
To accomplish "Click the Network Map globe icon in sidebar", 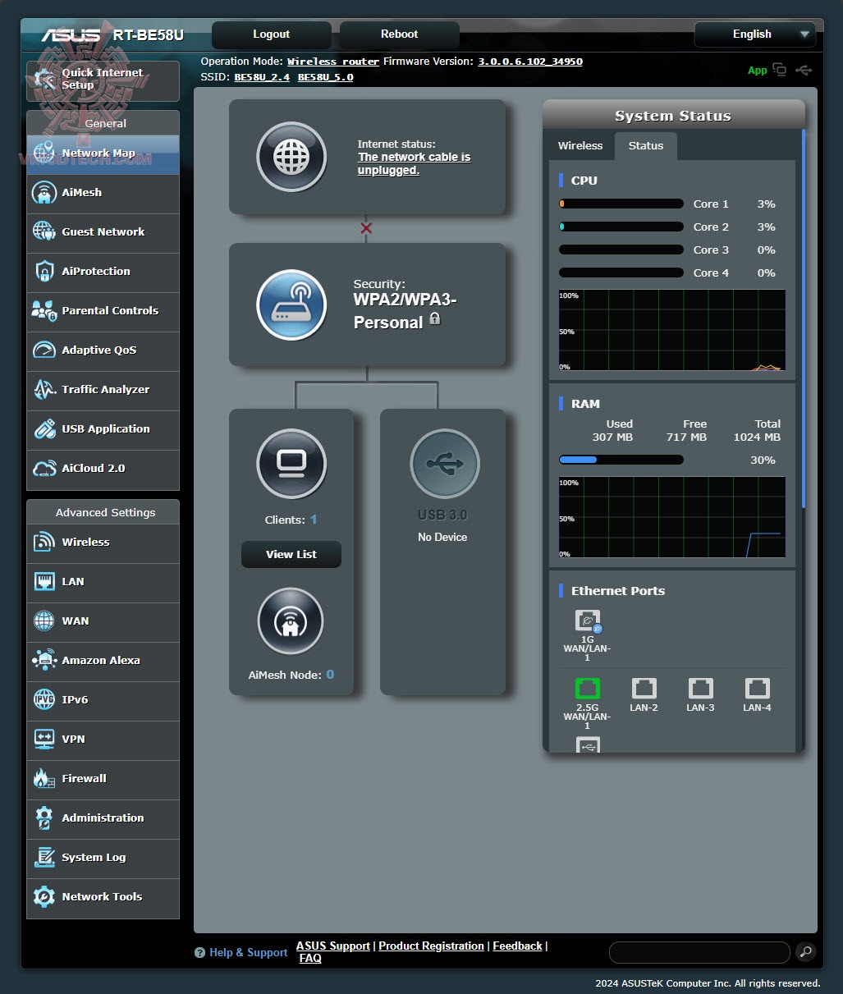I will pos(44,153).
